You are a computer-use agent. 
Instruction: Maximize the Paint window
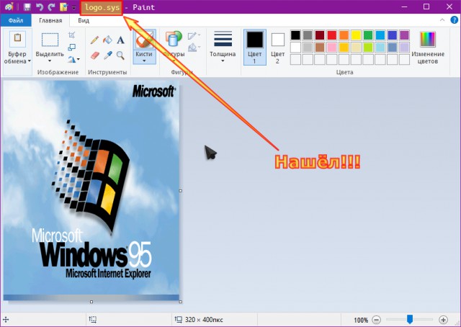pos(426,6)
